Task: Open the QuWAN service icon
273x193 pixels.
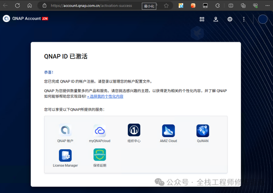Action: [x=203, y=131]
